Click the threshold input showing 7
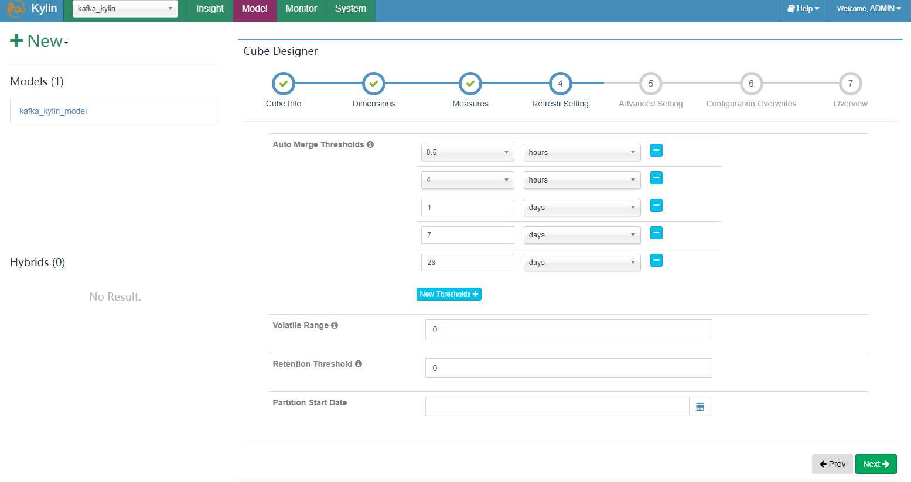The image size is (911, 482). (468, 235)
